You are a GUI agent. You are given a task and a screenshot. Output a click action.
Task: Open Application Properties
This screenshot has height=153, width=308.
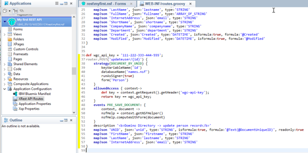(35, 104)
